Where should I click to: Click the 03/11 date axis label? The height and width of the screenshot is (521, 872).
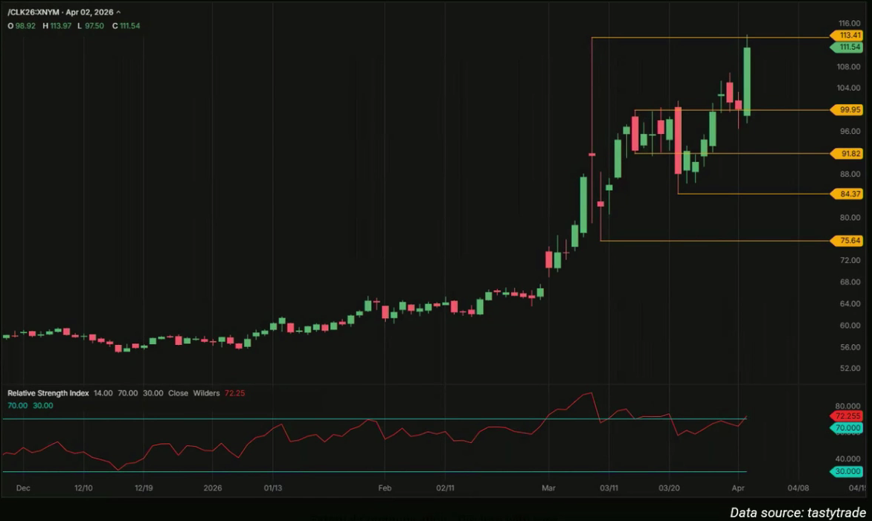click(609, 488)
